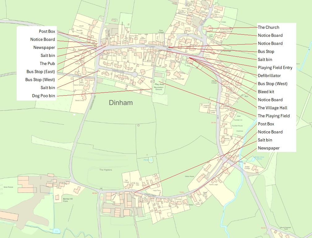Viewport: 312px width, 238px height.
Task: Select the lowest Salt bin entry on the right
Action: [265, 140]
